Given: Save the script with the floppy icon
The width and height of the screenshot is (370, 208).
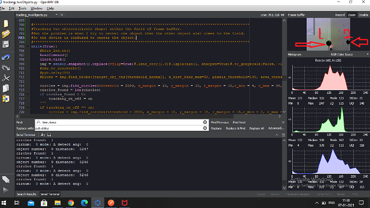Looking at the screenshot, I should point(6,44).
